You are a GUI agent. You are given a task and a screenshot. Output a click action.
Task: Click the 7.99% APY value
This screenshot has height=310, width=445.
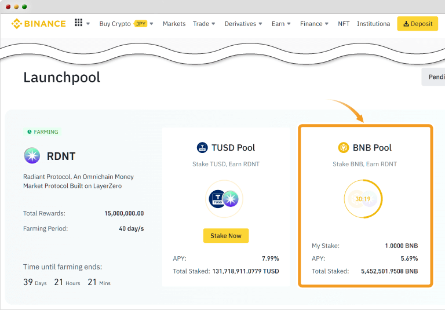click(x=270, y=258)
